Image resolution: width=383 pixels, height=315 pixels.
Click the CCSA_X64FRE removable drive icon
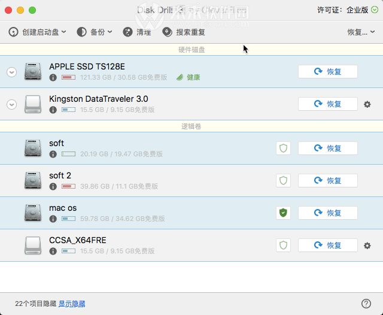tap(33, 246)
